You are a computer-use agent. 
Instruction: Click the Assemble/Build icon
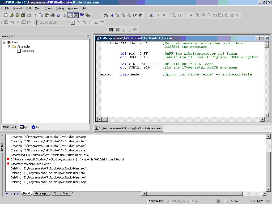(x=152, y=15)
